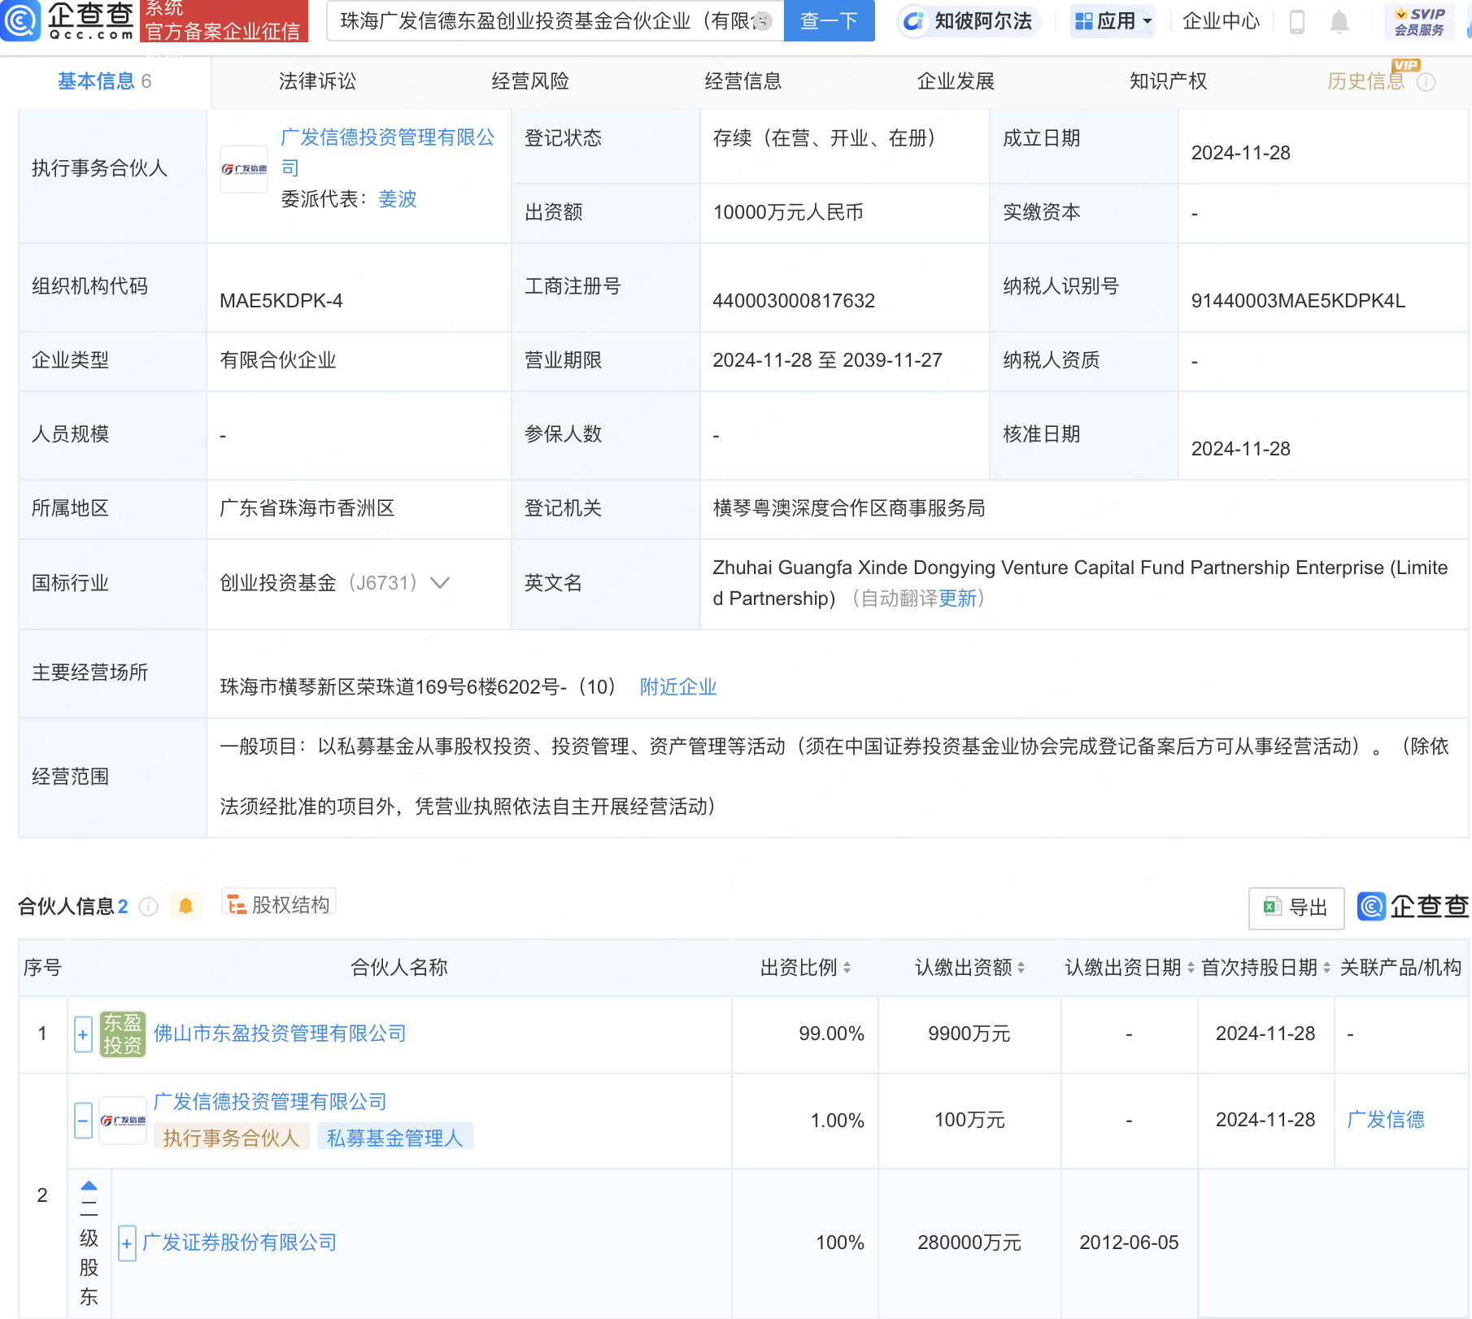Expand 佛山市东盈投资管理有限公司 row
The height and width of the screenshot is (1319, 1472).
(x=83, y=1034)
